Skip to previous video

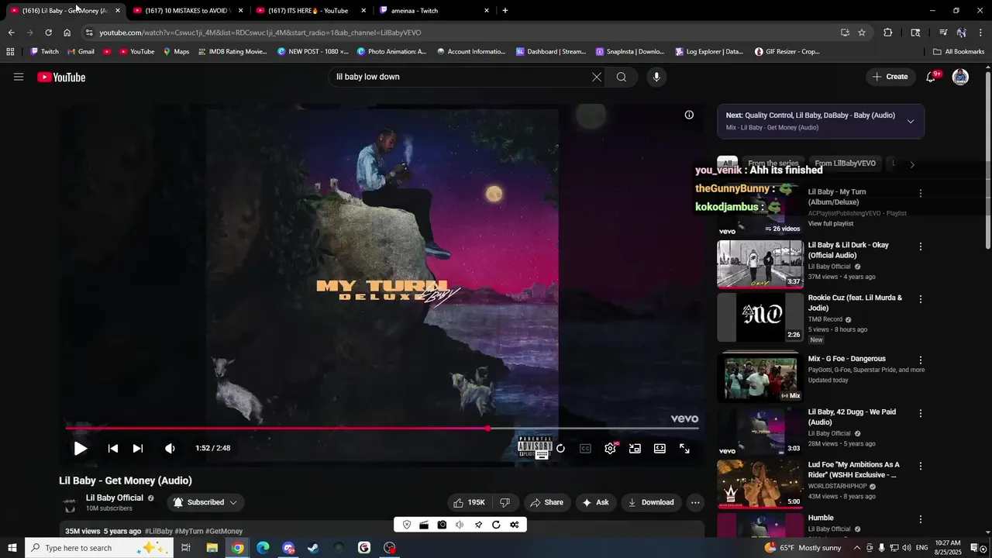113,448
